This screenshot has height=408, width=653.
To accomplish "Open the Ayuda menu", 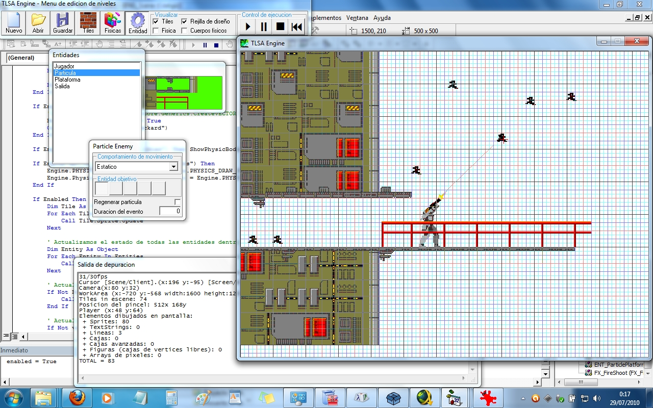I will (x=382, y=18).
